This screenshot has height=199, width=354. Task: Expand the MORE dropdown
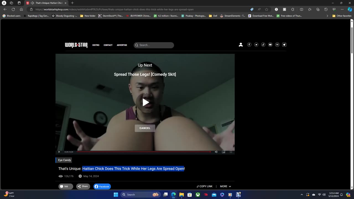(225, 186)
